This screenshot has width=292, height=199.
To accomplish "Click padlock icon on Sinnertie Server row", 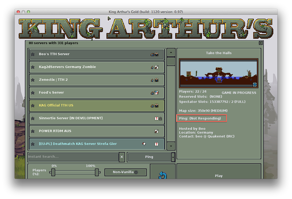I will coord(161,118).
